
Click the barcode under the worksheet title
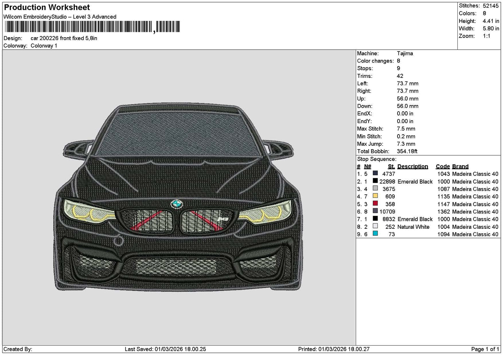(x=93, y=27)
